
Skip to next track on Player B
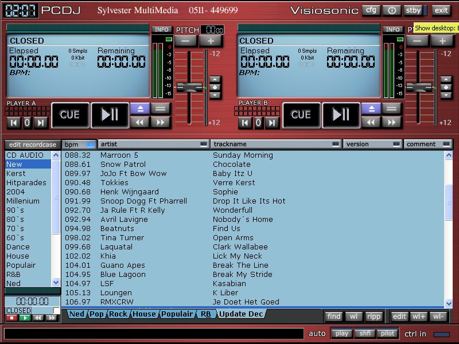coord(272,123)
